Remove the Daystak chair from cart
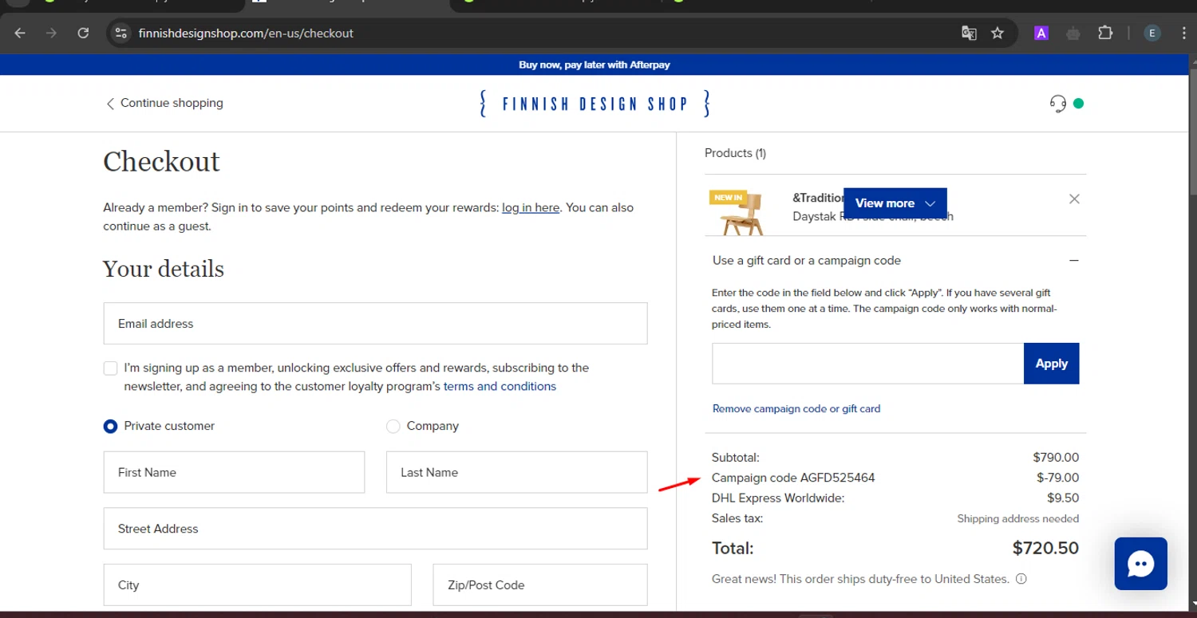Viewport: 1197px width, 618px height. coord(1074,199)
